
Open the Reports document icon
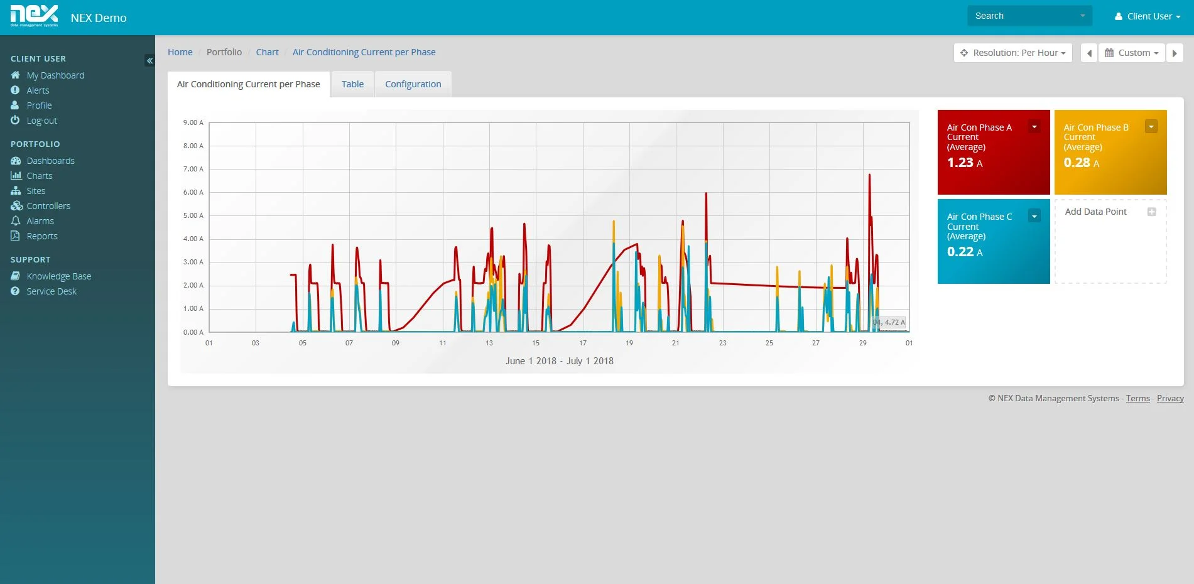click(15, 235)
